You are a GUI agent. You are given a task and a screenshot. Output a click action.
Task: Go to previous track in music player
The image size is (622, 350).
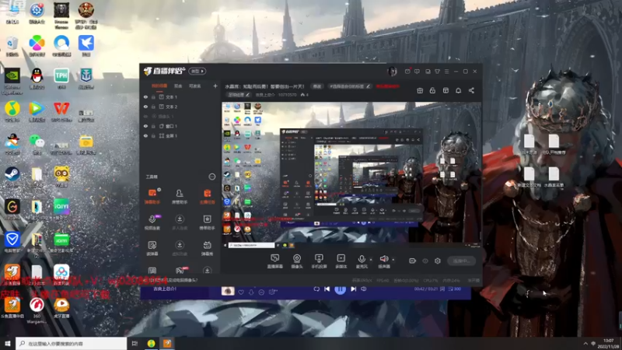click(327, 289)
